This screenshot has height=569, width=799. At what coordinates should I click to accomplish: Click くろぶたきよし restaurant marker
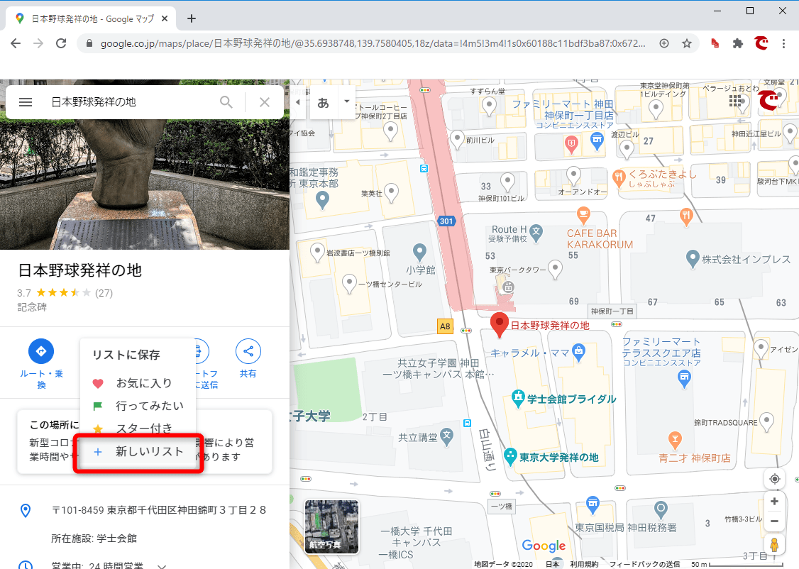coord(619,178)
